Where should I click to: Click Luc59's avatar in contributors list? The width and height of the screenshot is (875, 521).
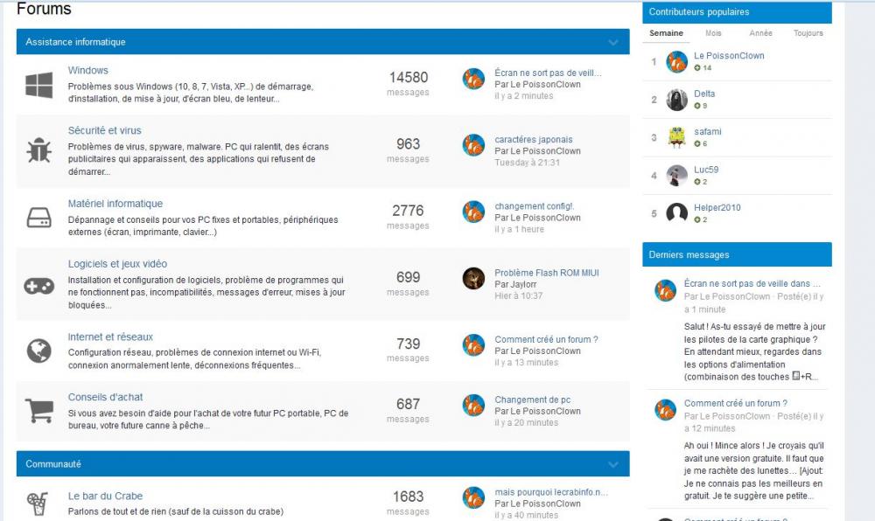point(677,176)
